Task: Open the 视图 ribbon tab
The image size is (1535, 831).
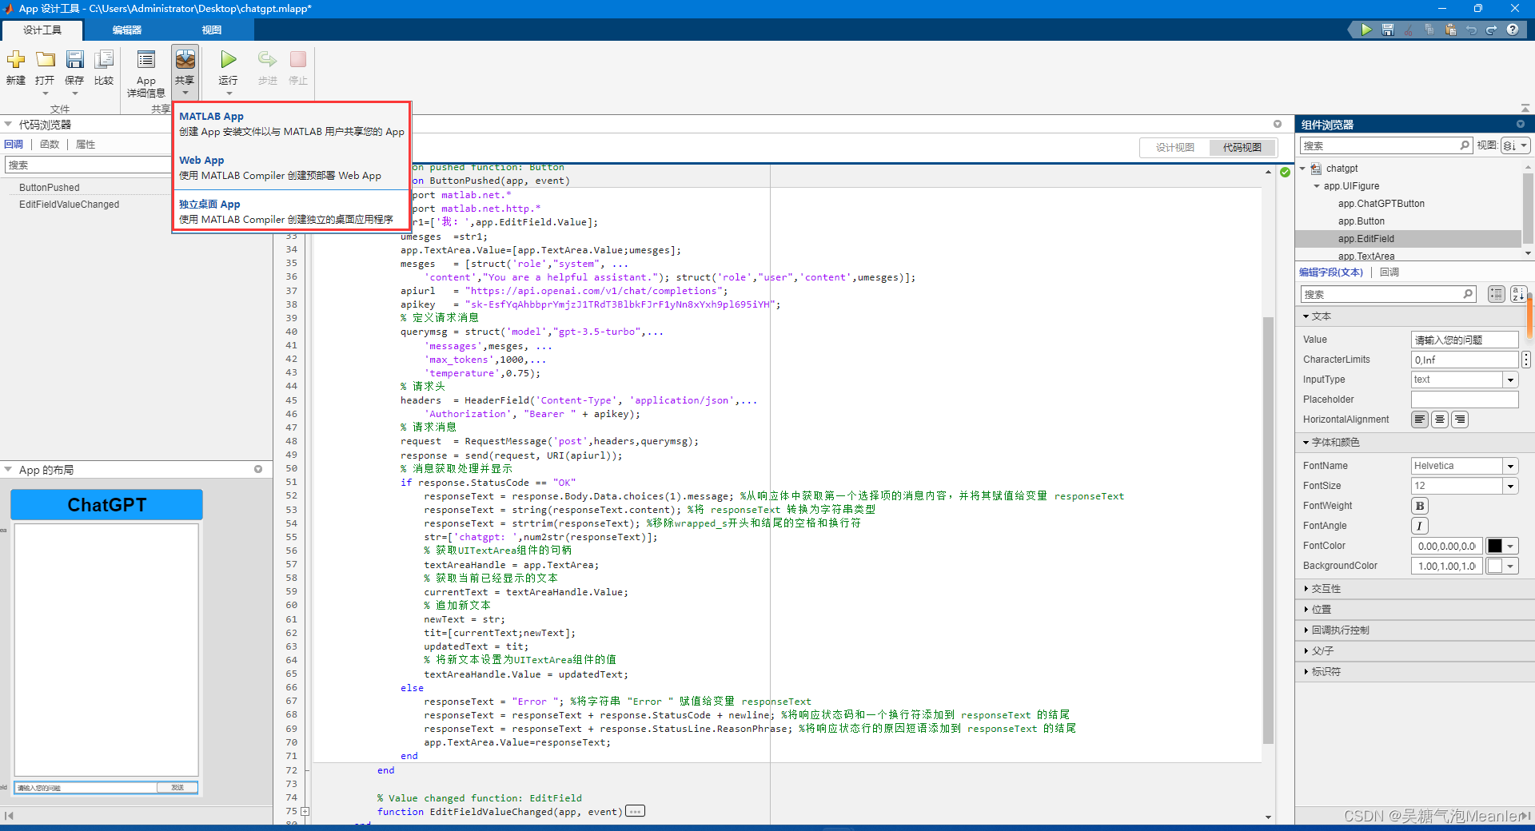Action: click(211, 30)
